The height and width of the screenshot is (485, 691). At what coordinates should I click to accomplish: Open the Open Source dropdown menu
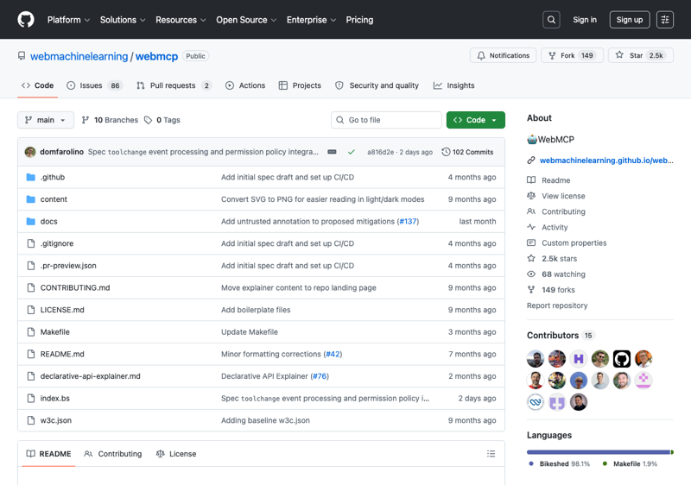tap(246, 20)
